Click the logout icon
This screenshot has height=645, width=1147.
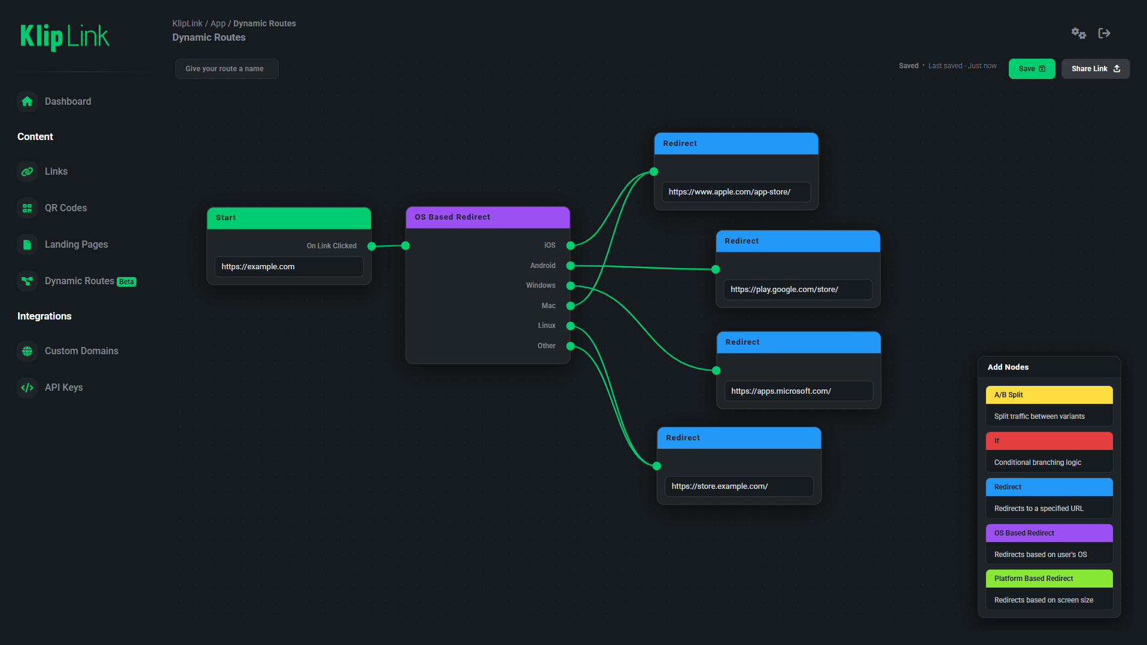point(1105,34)
